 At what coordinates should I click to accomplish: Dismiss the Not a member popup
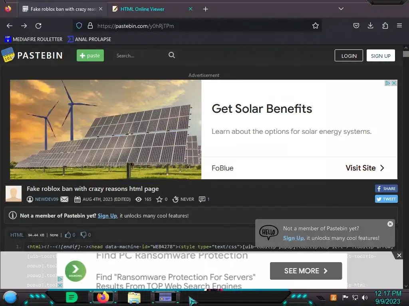(x=390, y=224)
